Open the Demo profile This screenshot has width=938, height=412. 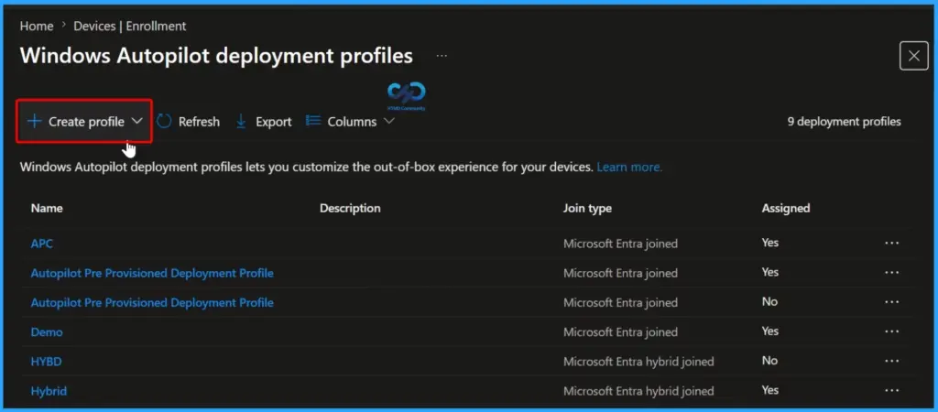click(47, 331)
